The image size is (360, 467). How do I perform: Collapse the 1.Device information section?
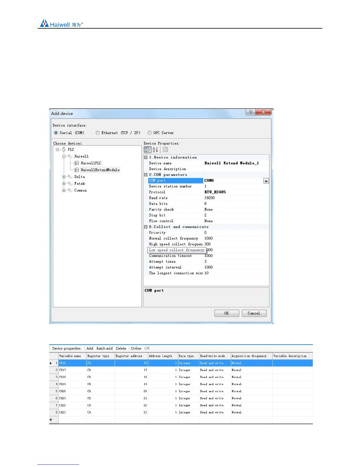(146, 157)
